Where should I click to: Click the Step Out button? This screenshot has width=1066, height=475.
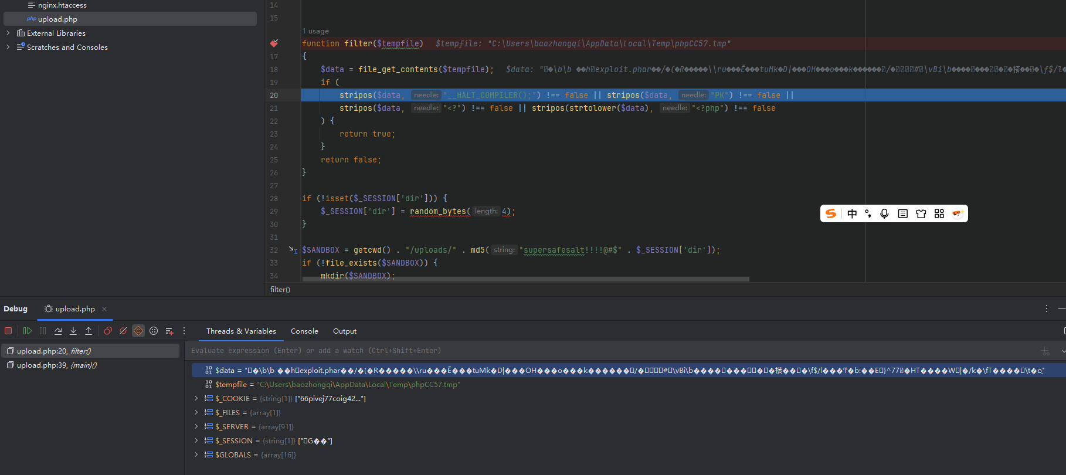pos(89,331)
